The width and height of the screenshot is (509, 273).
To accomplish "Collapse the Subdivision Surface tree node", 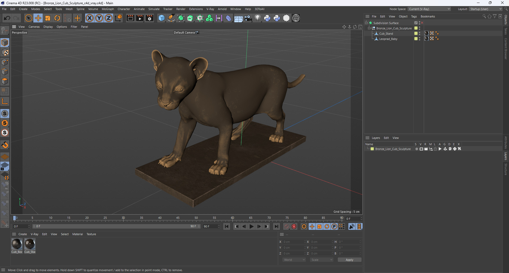I will click(x=366, y=23).
